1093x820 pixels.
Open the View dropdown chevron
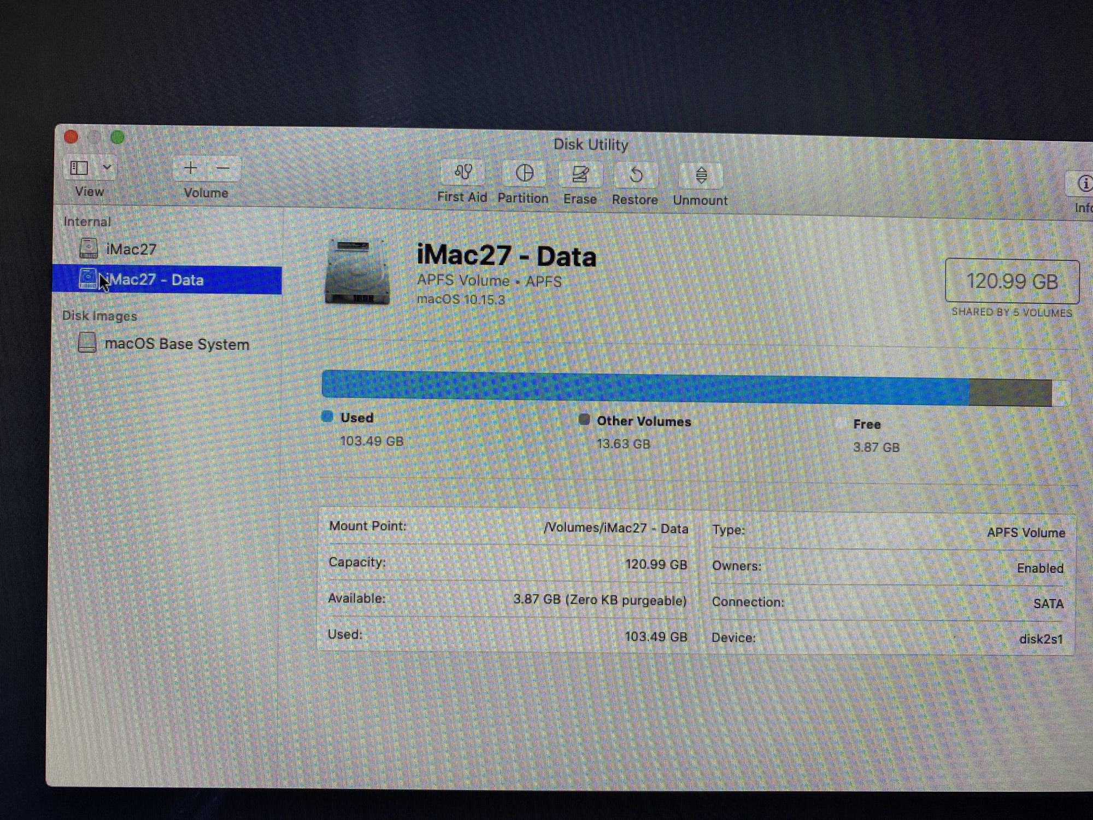tap(107, 167)
